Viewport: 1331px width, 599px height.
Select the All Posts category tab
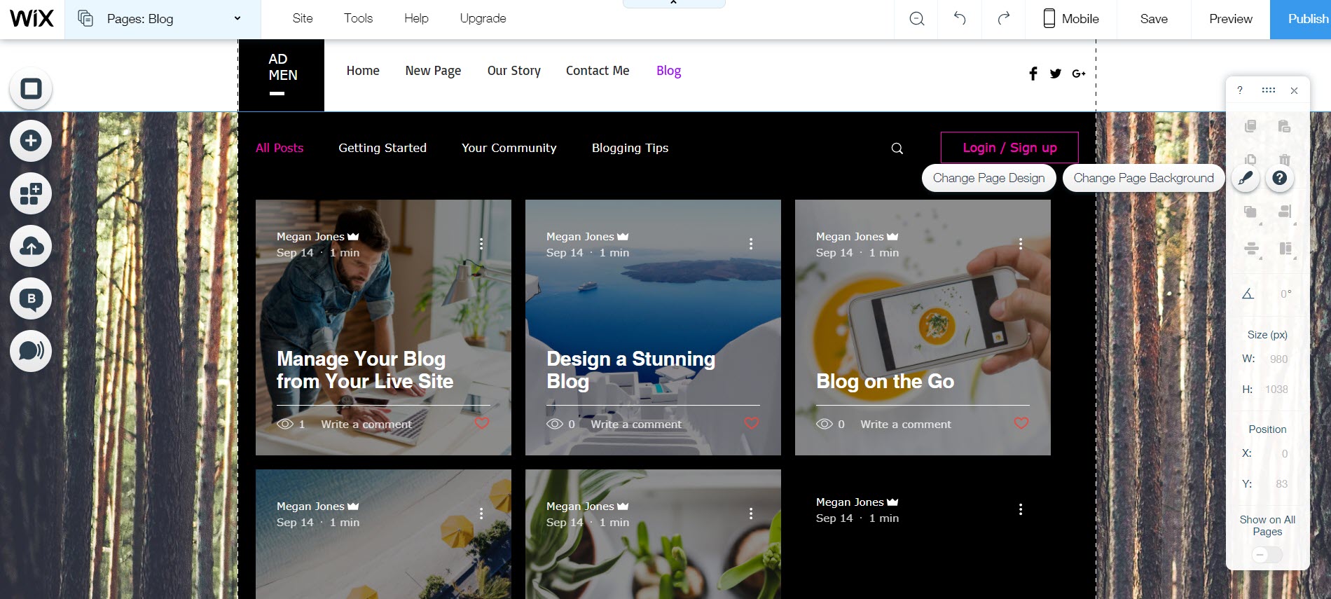click(x=280, y=148)
